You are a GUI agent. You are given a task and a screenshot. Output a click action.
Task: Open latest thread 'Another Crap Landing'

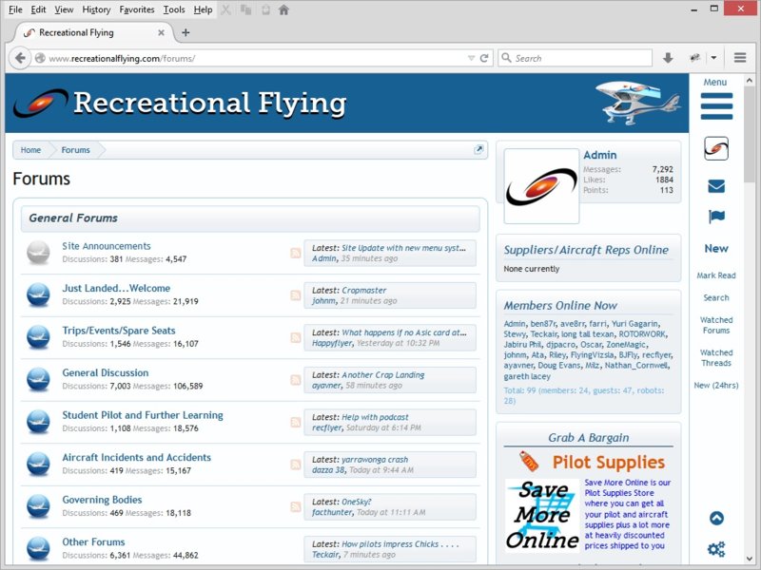(383, 374)
